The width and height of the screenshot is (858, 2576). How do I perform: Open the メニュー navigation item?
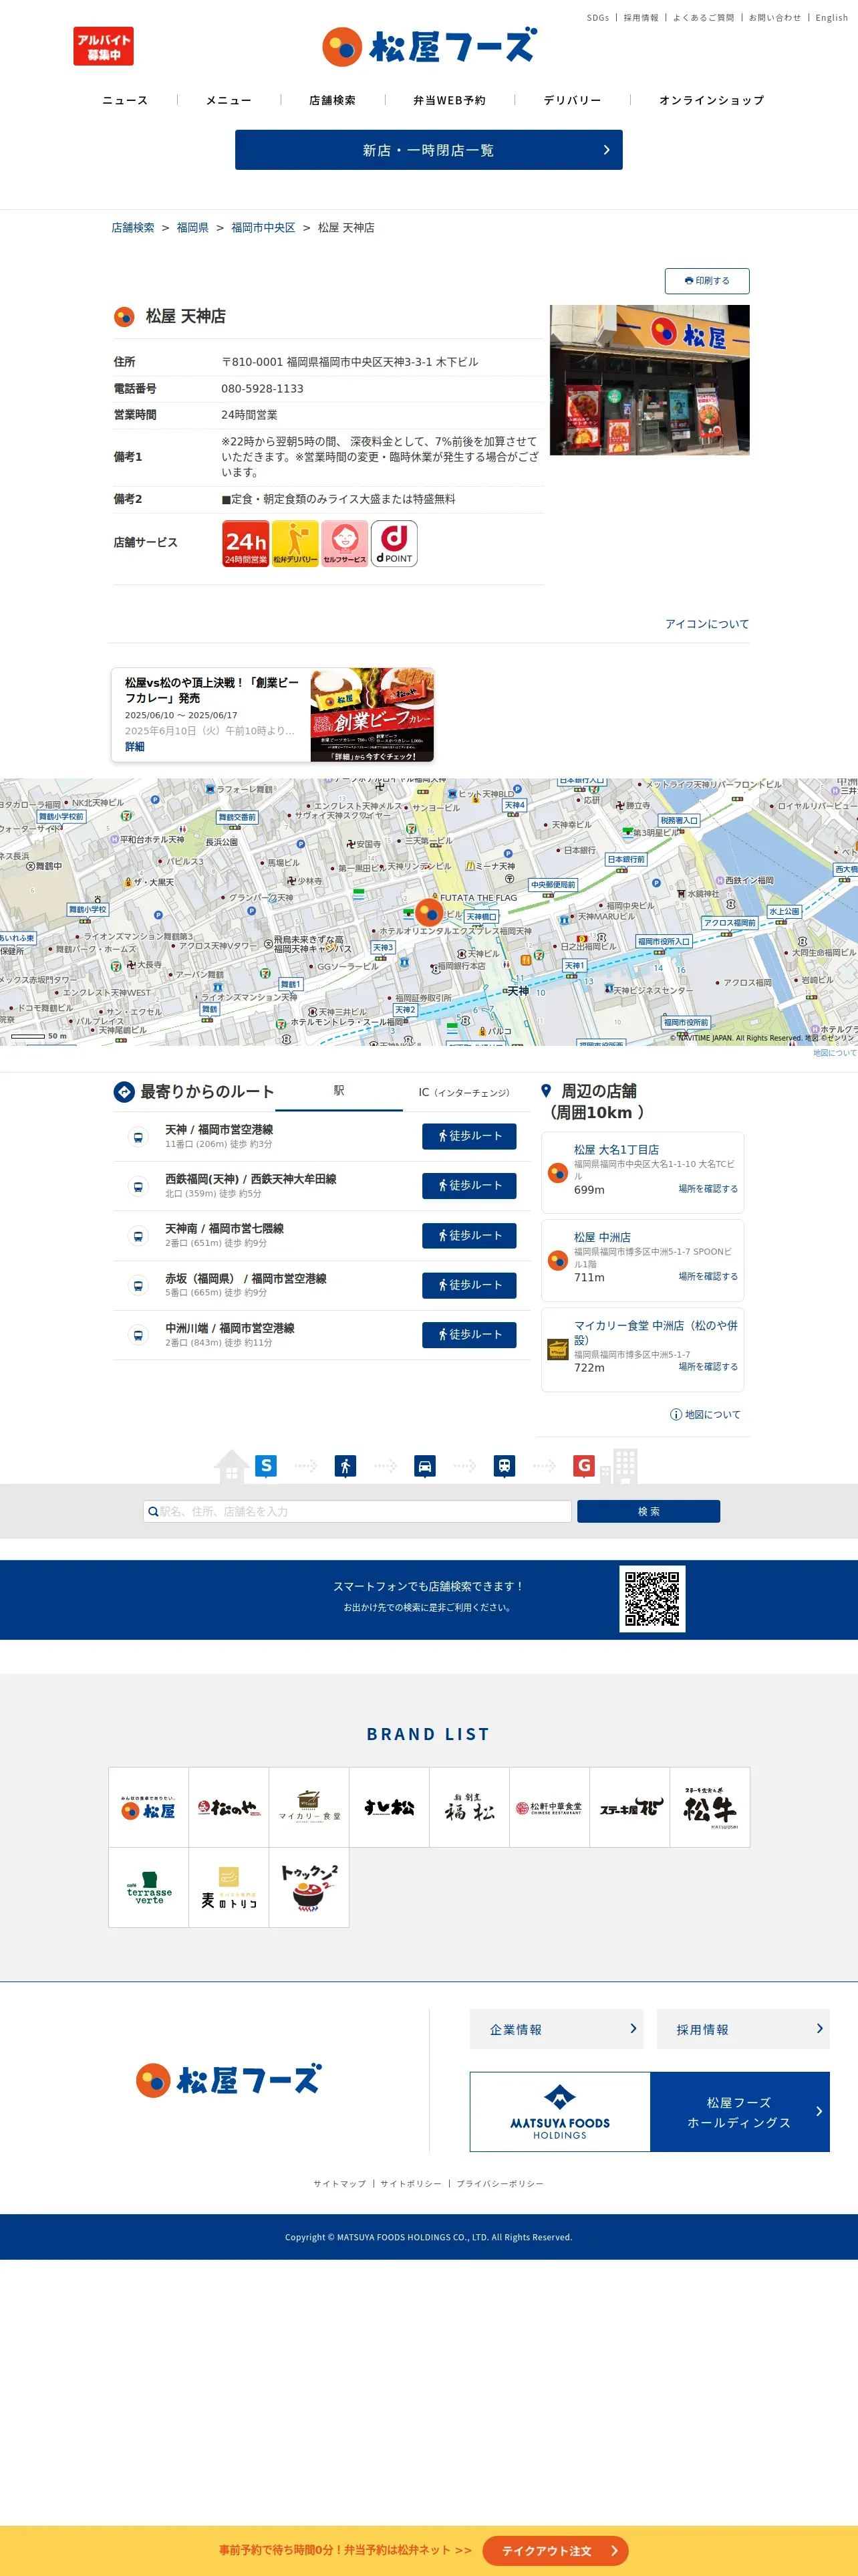click(229, 100)
